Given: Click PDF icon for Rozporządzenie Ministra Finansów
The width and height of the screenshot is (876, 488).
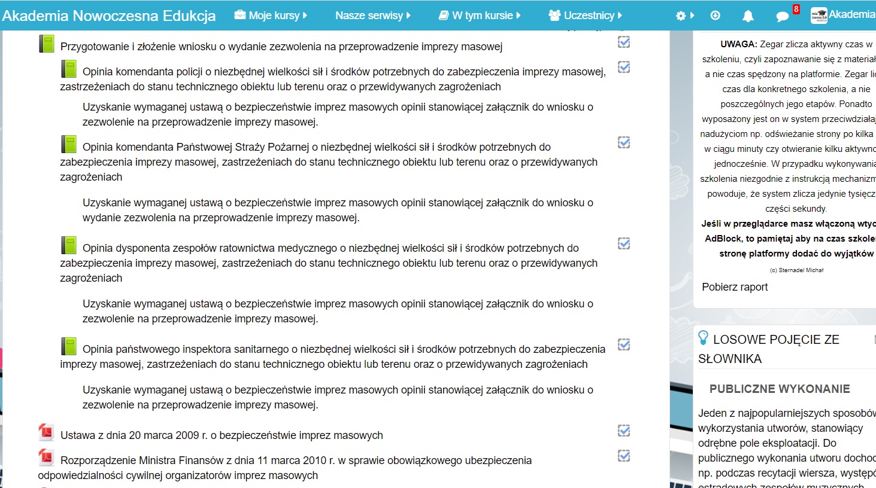Looking at the screenshot, I should (x=46, y=457).
